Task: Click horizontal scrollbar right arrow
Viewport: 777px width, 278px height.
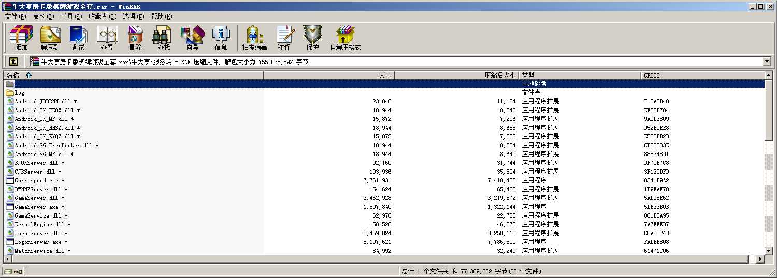Action: (x=760, y=259)
